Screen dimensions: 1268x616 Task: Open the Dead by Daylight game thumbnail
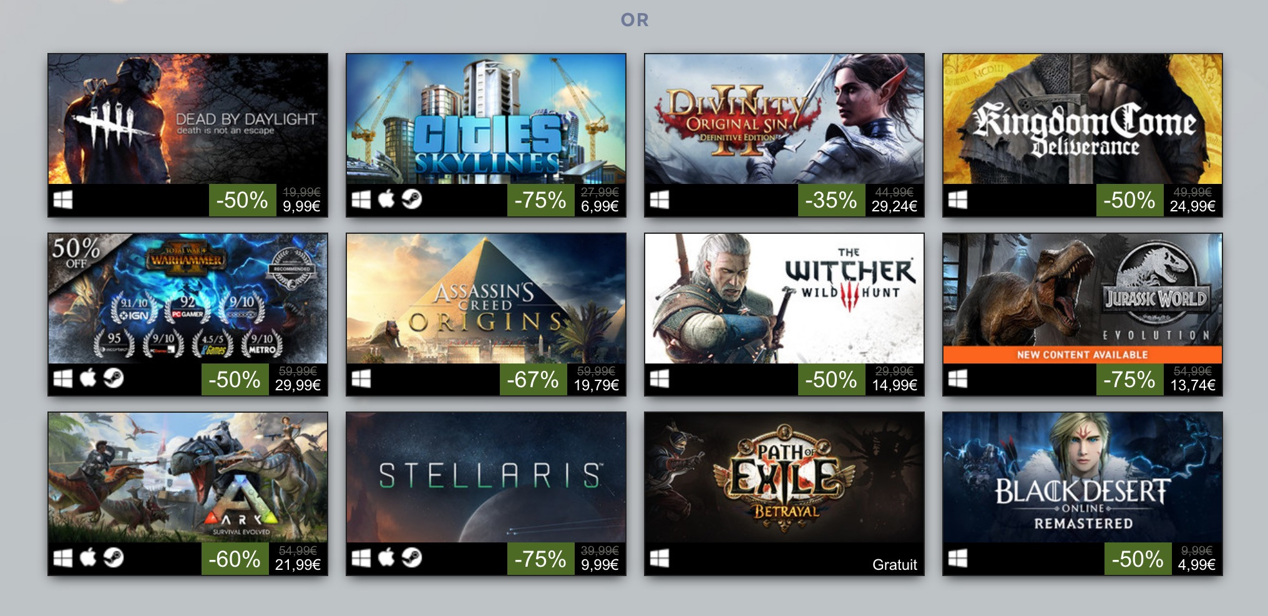point(188,118)
